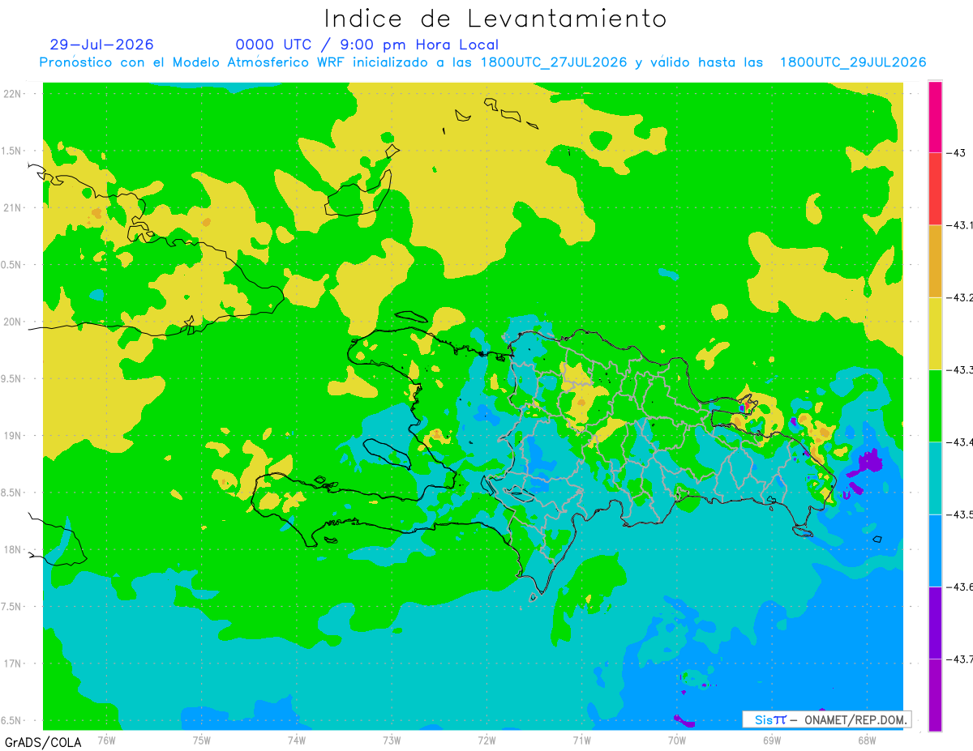This screenshot has width=973, height=751.
Task: Click the legend value '-43'
Action: point(954,152)
